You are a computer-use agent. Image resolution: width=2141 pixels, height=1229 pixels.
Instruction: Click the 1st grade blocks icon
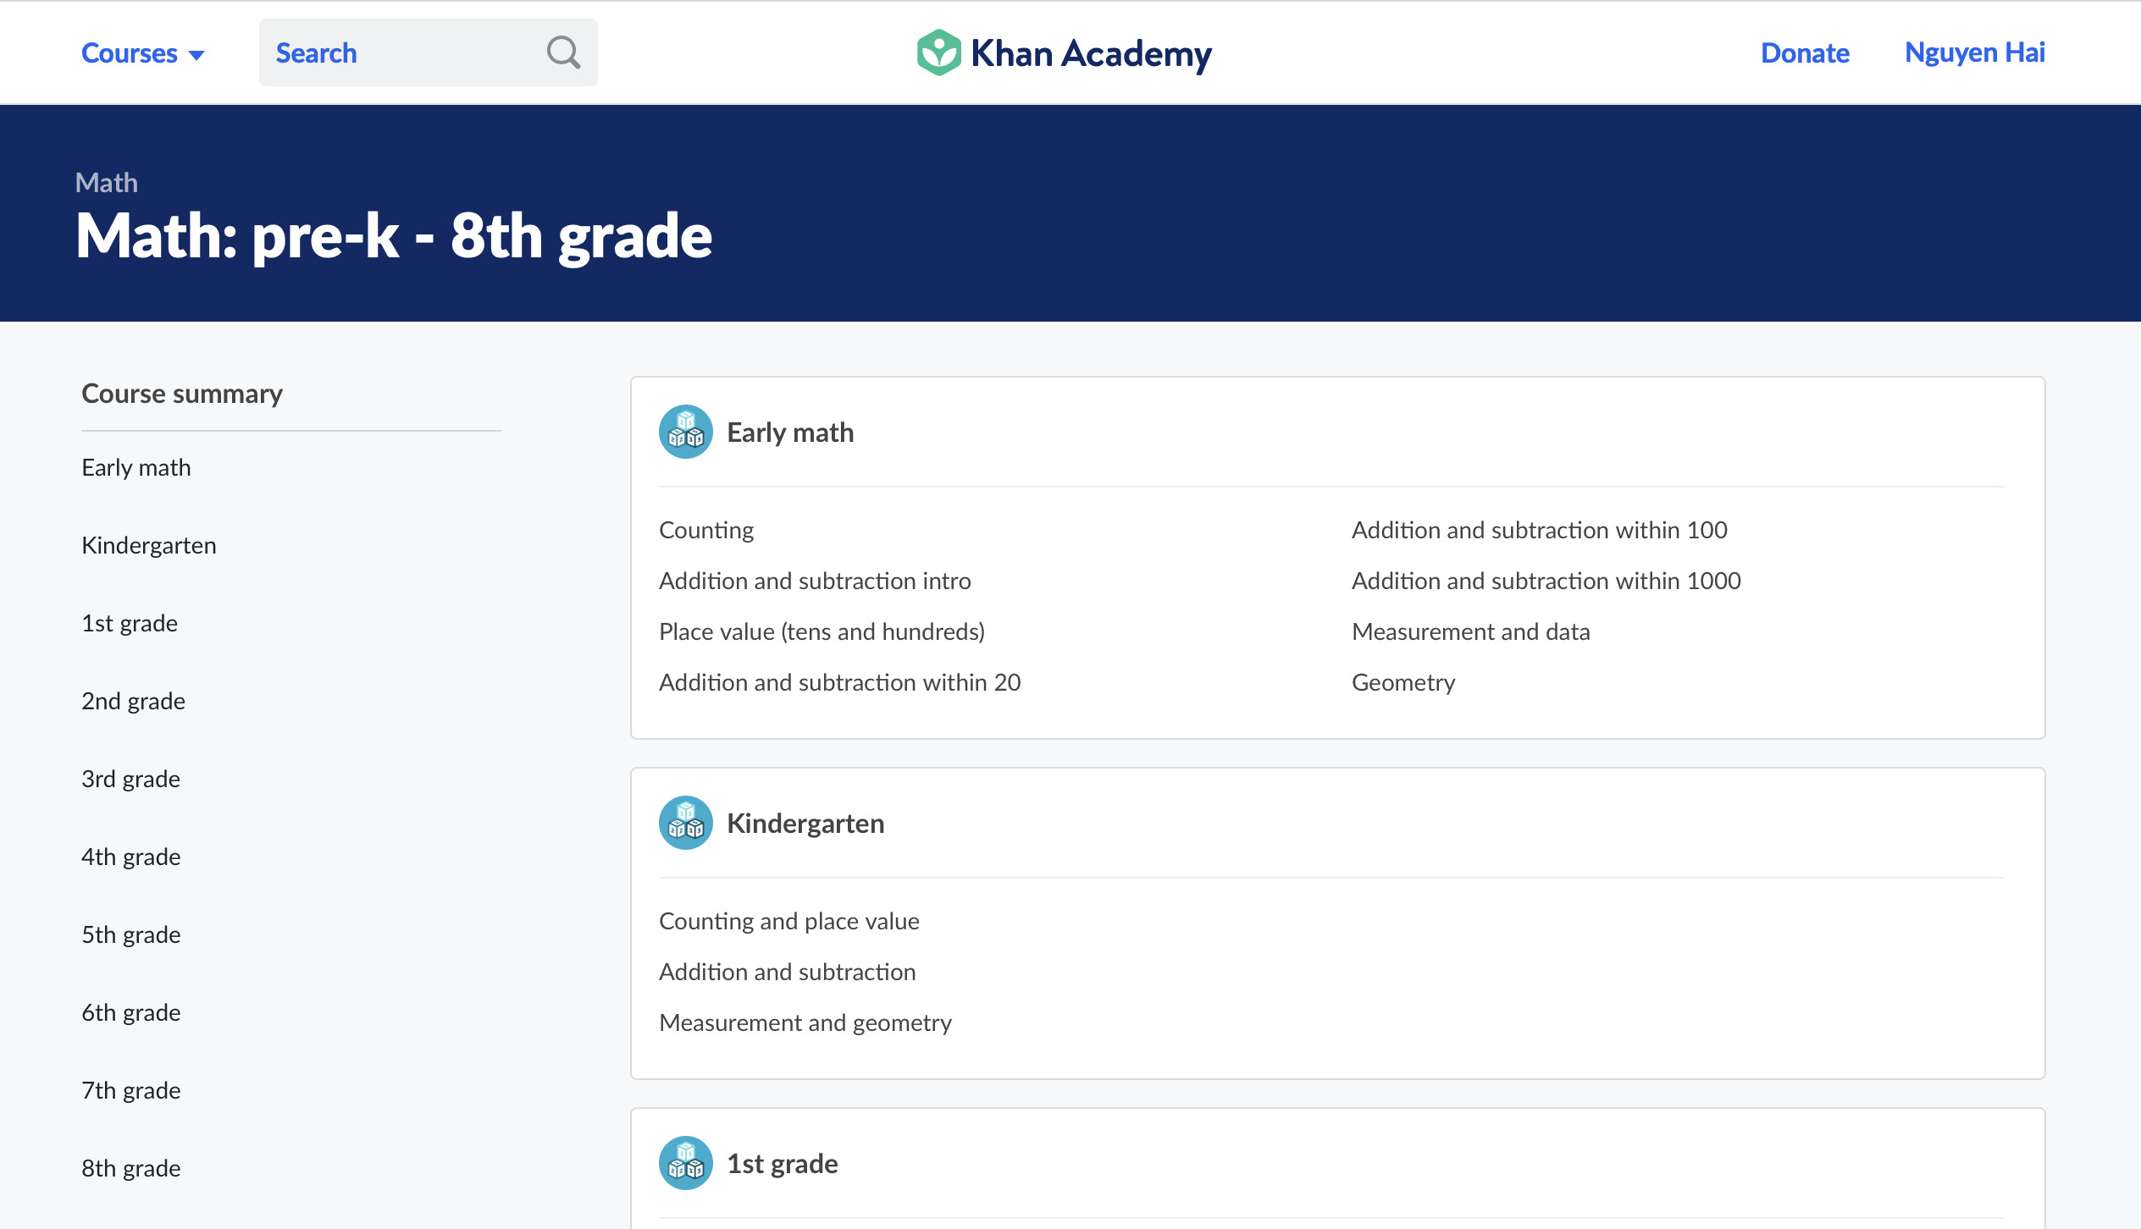click(x=685, y=1163)
